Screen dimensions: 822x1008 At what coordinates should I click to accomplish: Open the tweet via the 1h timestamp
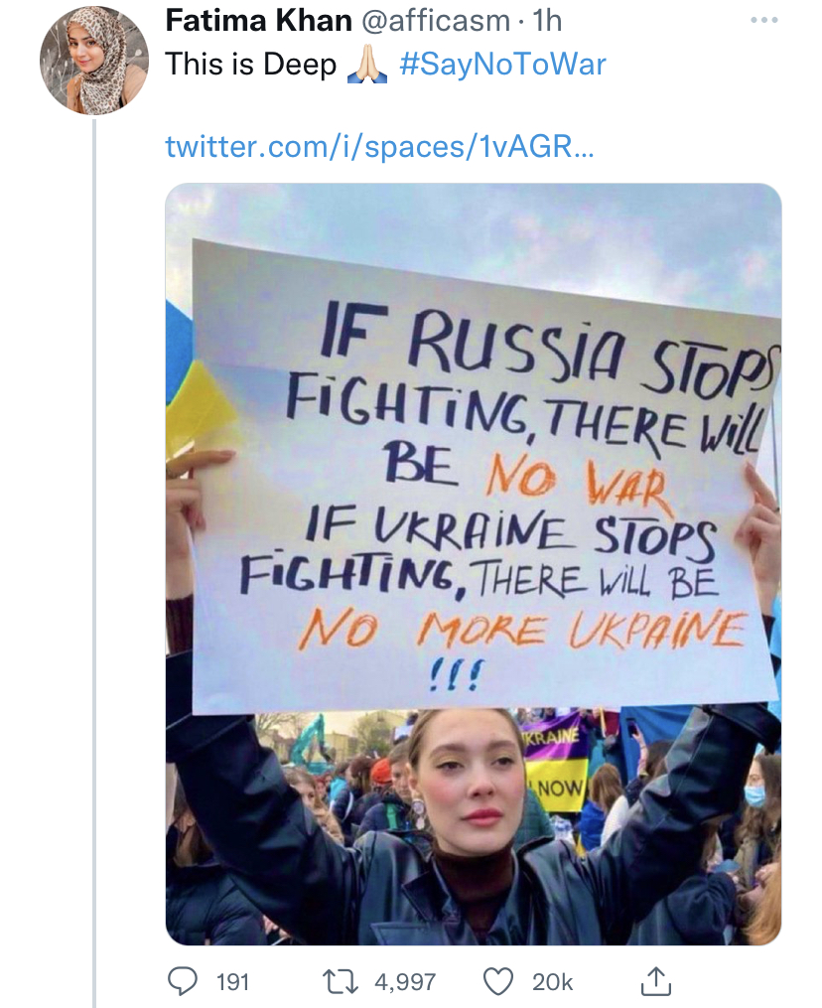pos(547,21)
